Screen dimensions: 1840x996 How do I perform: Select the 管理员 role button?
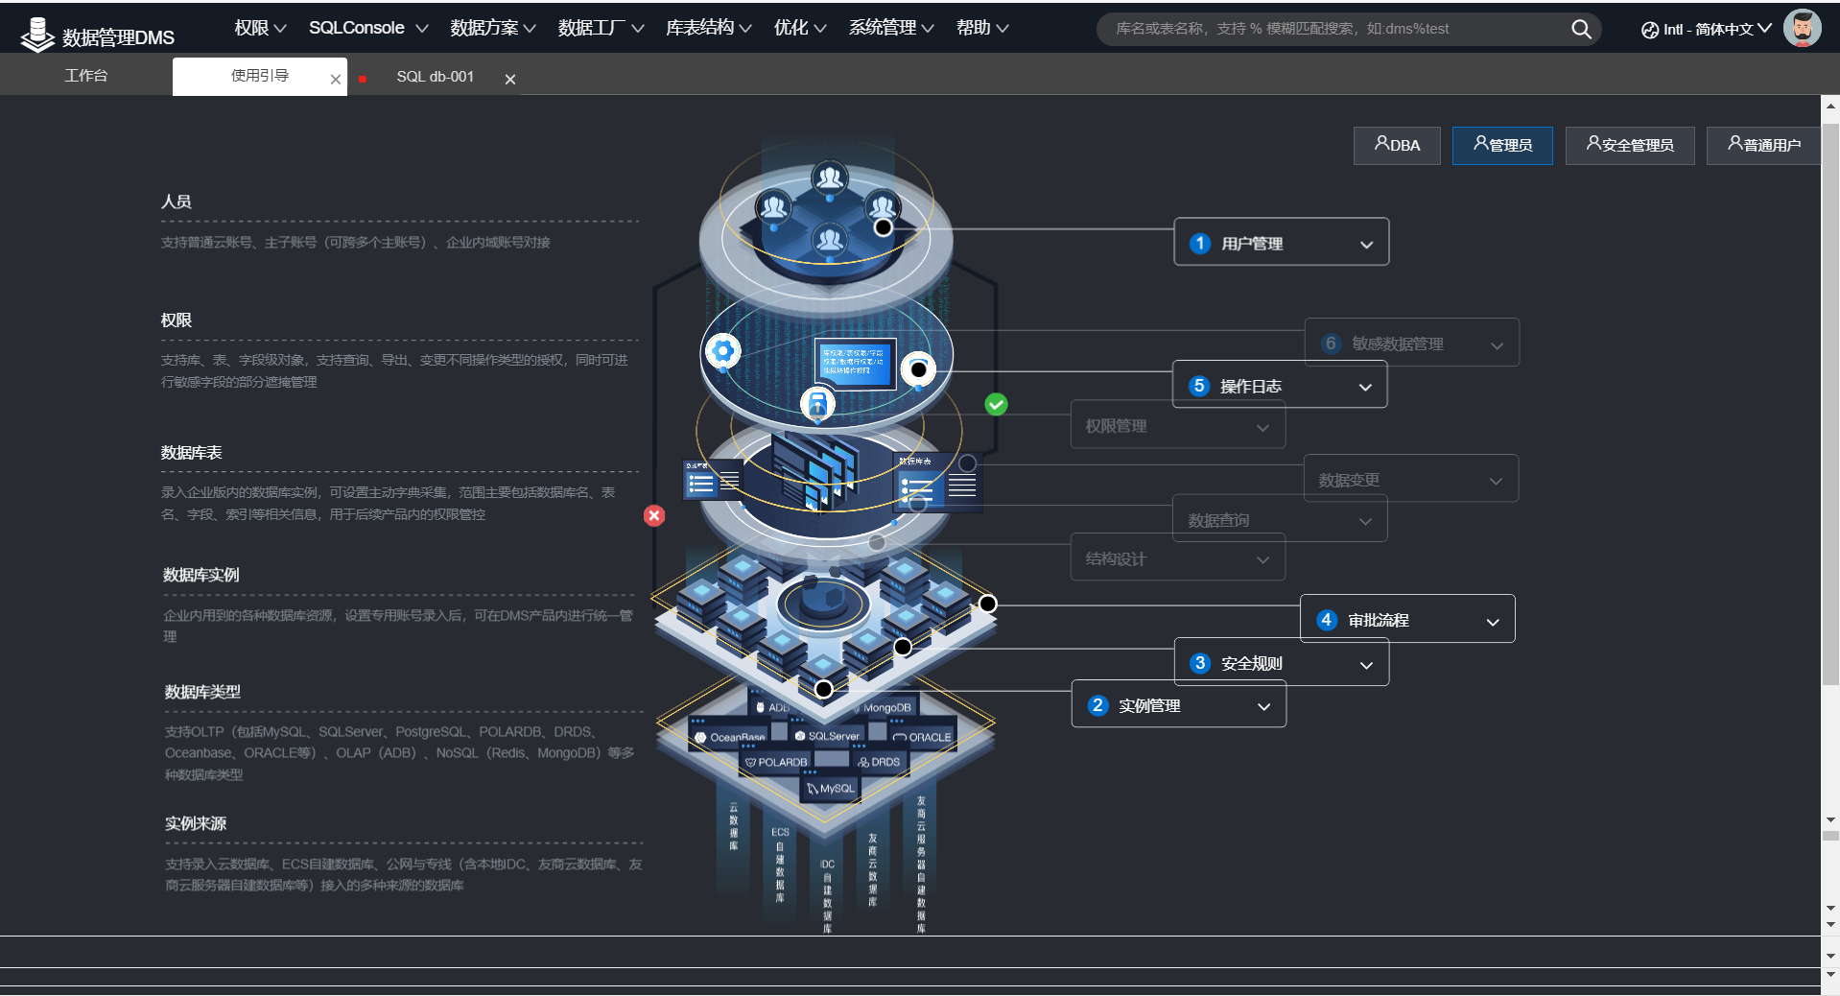[x=1502, y=145]
